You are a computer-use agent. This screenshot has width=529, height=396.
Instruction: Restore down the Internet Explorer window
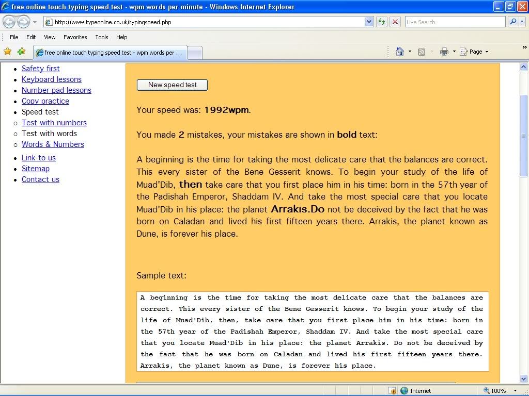click(510, 7)
